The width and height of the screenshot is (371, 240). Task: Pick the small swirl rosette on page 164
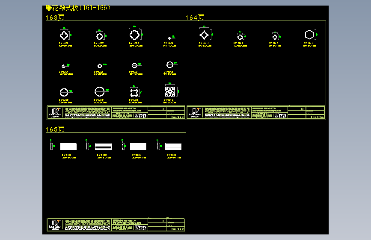pos(240,37)
